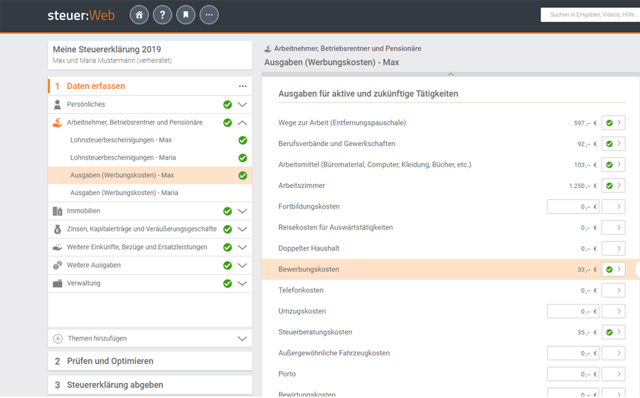Open details button for Steuerberatungskosten
Image resolution: width=640 pixels, height=398 pixels.
[x=614, y=332]
